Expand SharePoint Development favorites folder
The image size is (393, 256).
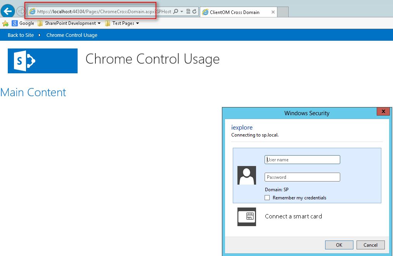69,23
